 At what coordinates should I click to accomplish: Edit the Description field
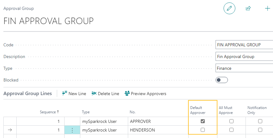tap(244, 56)
